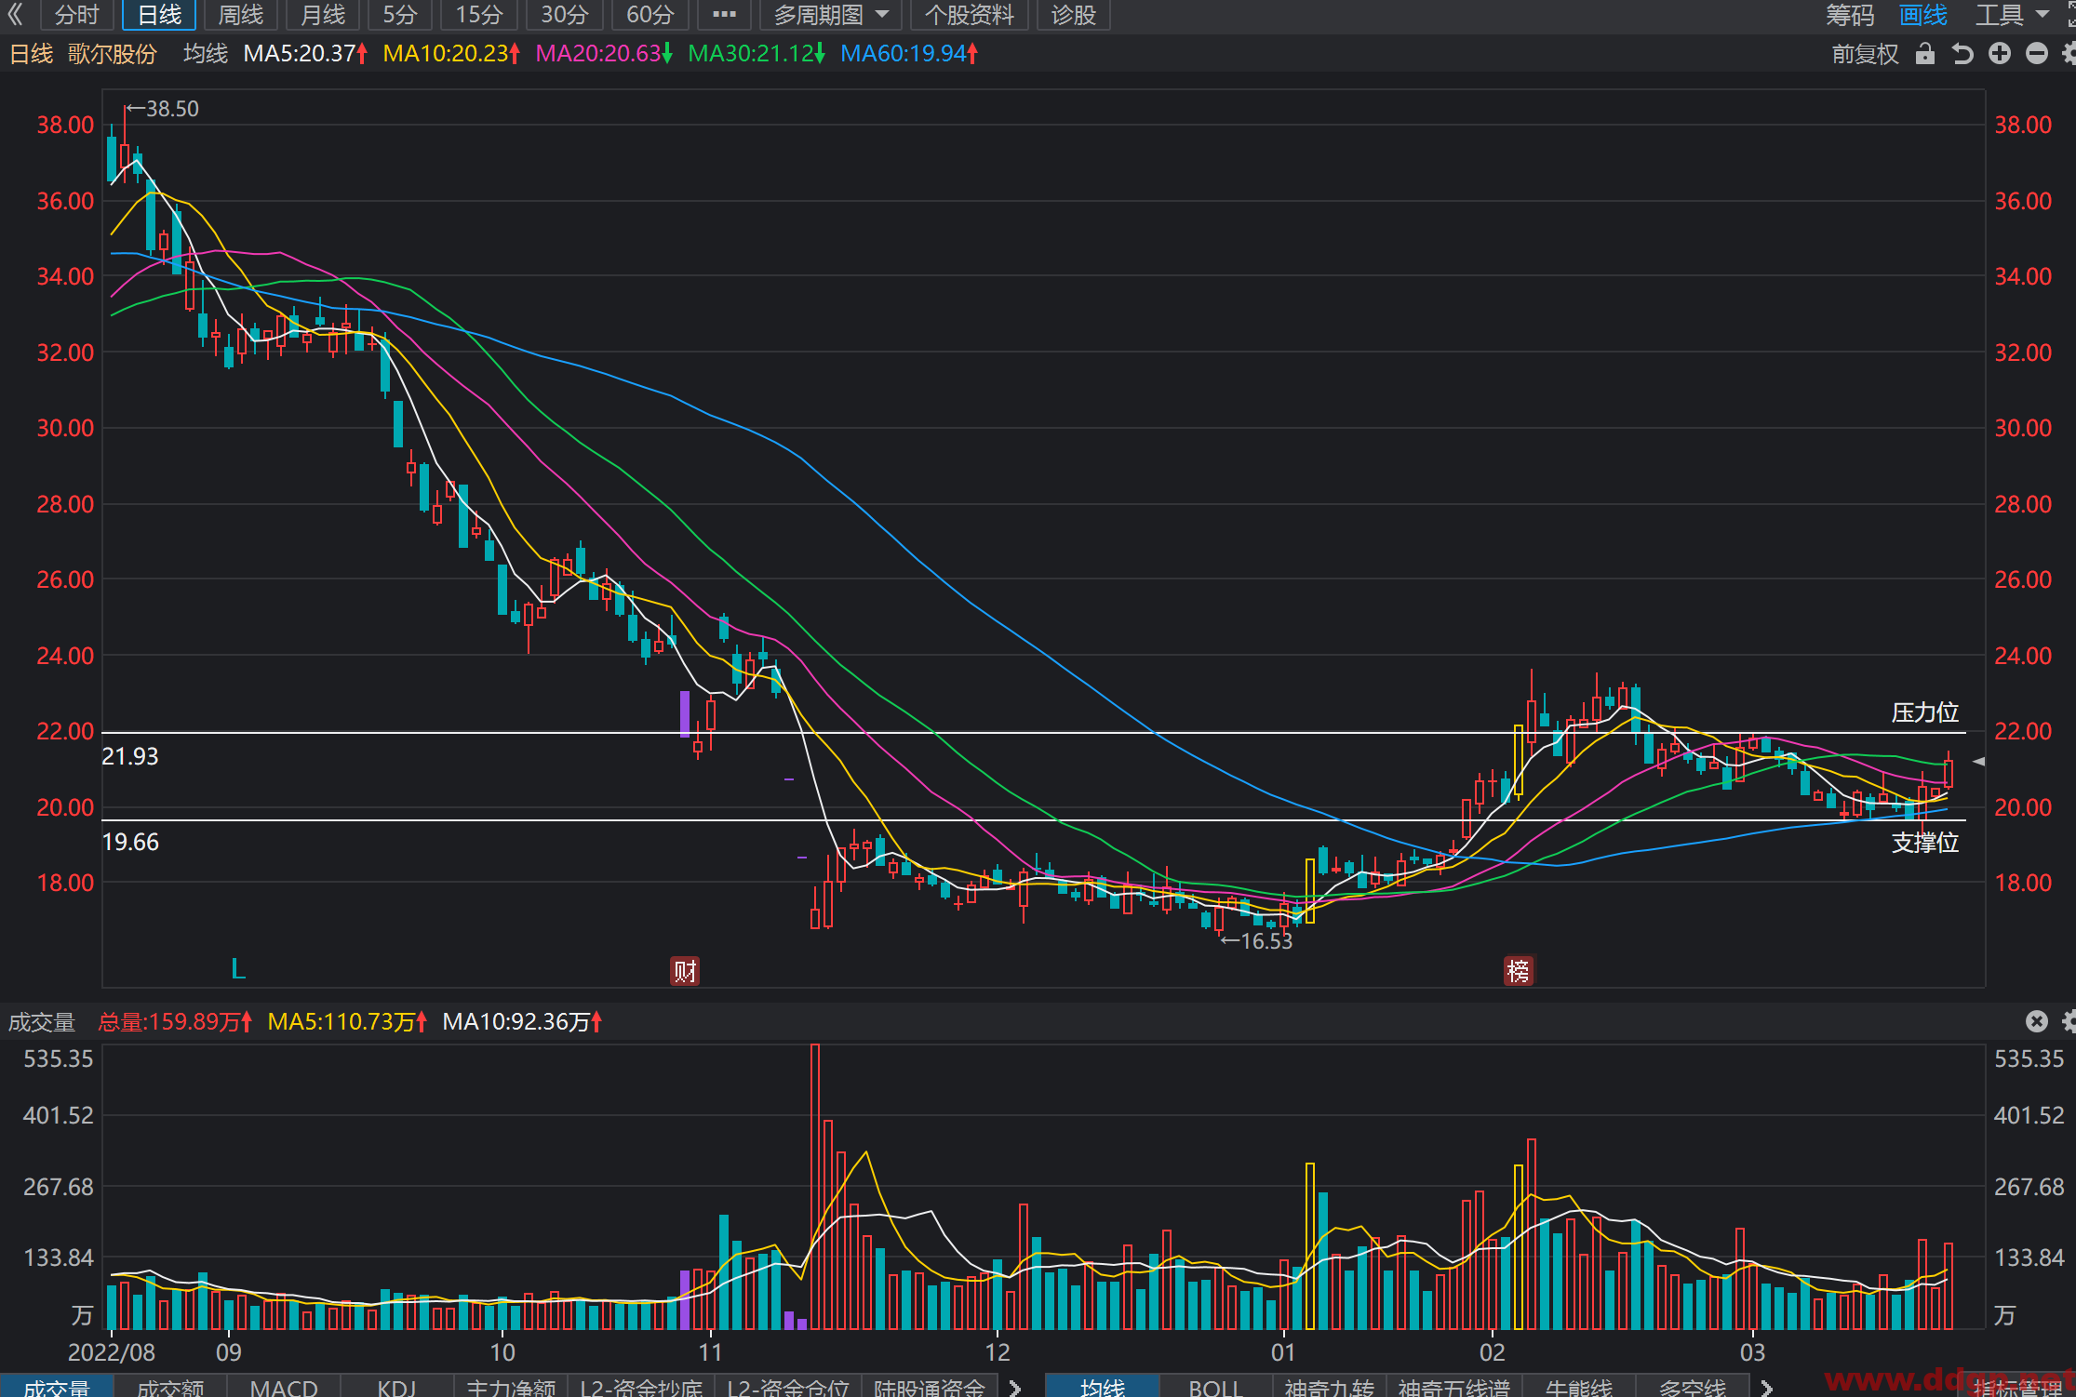
Task: Click the 19.66 support price value
Action: pyautogui.click(x=130, y=842)
